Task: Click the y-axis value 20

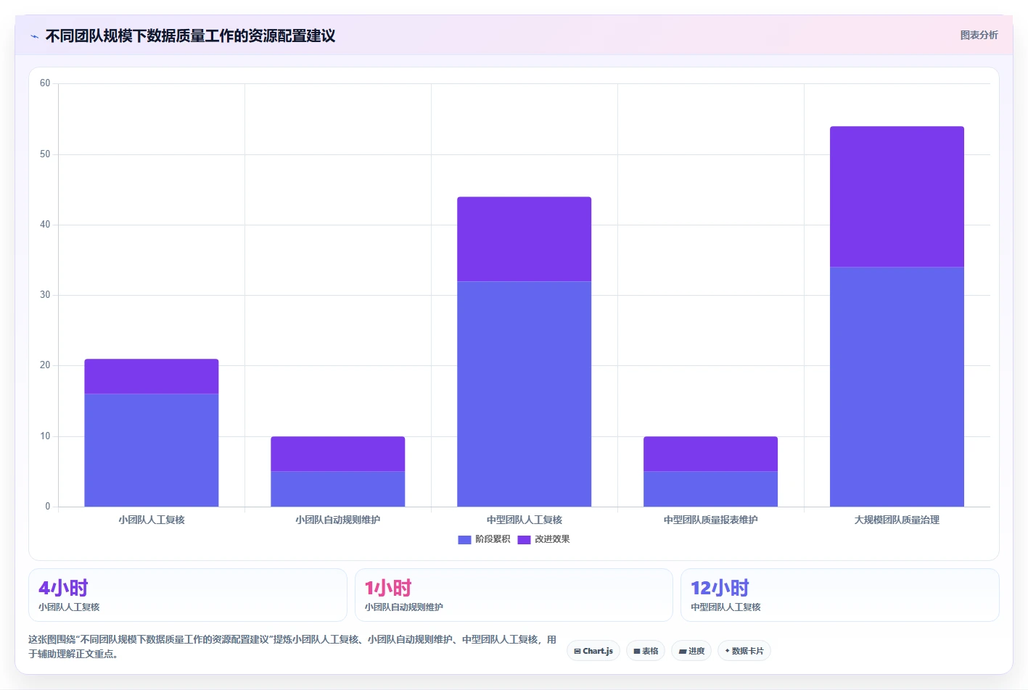Action: point(45,365)
